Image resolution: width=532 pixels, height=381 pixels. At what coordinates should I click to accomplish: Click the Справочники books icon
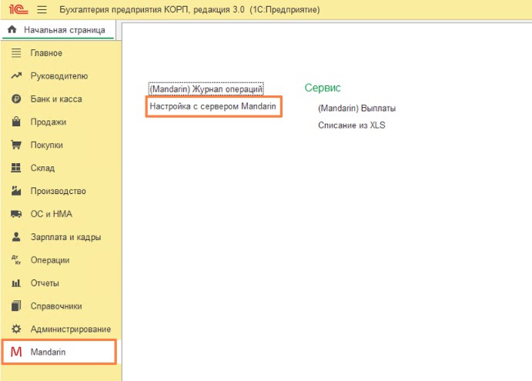(16, 306)
